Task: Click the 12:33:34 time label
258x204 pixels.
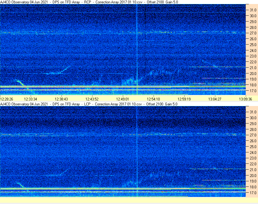Action: (30, 99)
